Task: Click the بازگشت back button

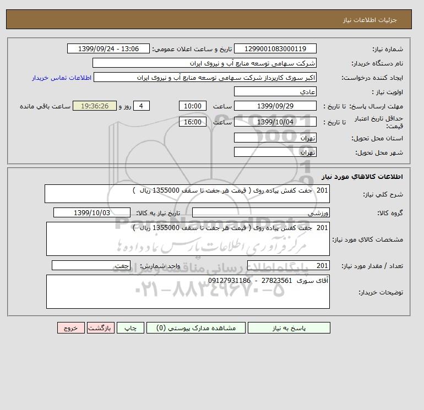Action: point(101,328)
